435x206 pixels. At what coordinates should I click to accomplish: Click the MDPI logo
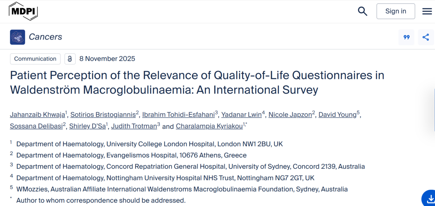pyautogui.click(x=23, y=11)
